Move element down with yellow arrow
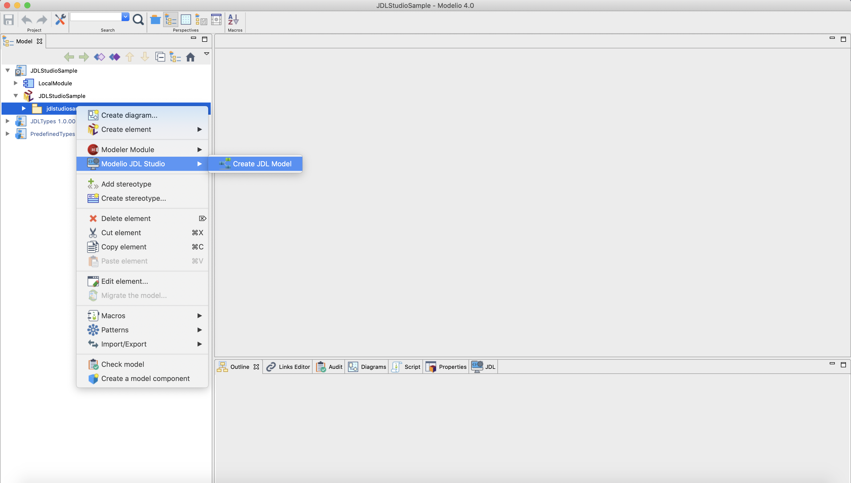This screenshot has height=483, width=851. point(145,57)
